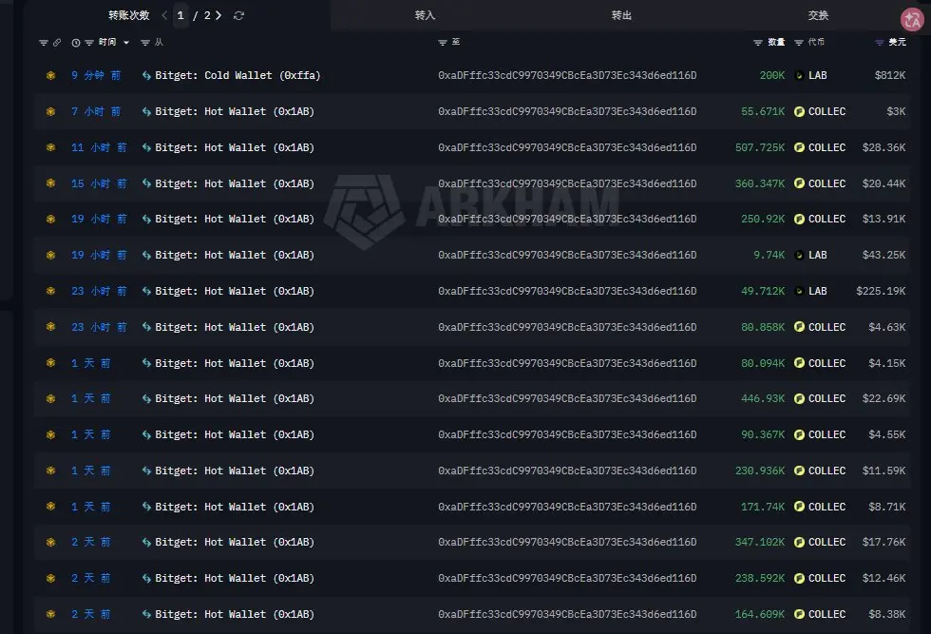
Task: Open the 9 分钟 前 transaction link
Action: [96, 75]
